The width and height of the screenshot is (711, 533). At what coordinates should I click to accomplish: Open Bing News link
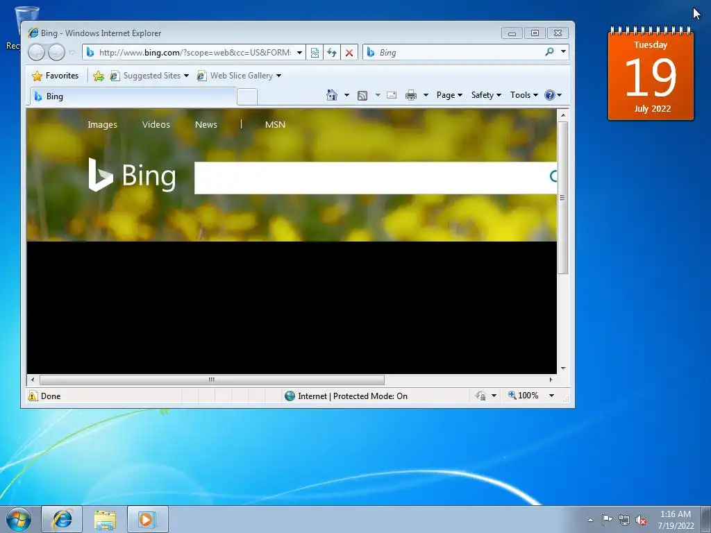coord(206,125)
